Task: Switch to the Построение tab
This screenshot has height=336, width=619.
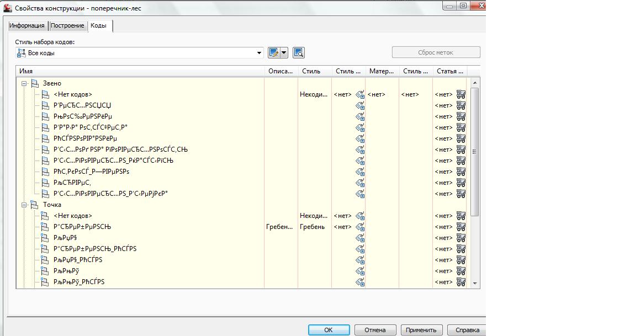Action: click(67, 25)
